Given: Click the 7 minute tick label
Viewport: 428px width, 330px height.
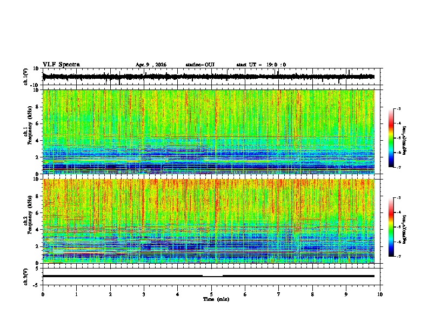Looking at the screenshot, I should pos(279,294).
